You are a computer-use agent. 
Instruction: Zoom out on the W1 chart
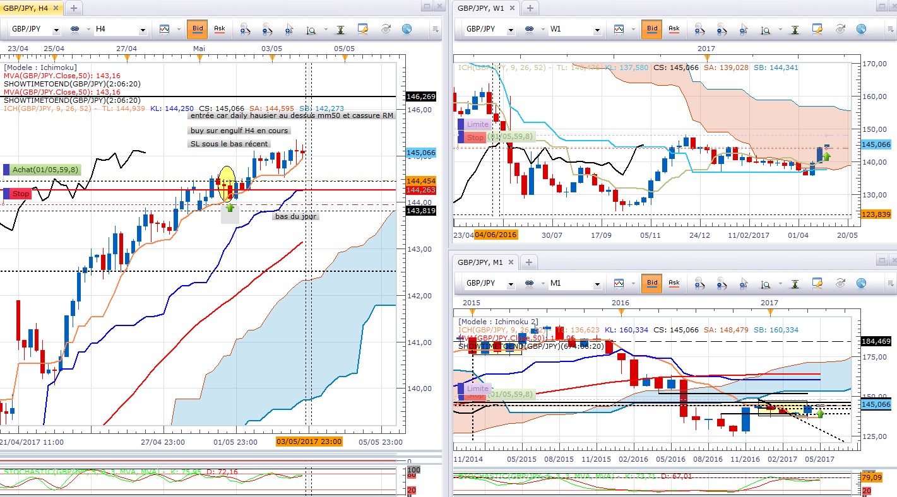[722, 29]
